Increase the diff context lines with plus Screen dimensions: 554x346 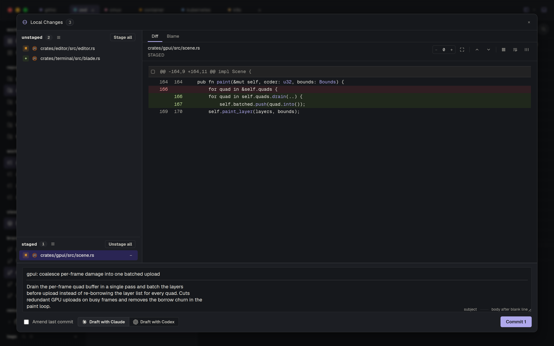pos(451,50)
